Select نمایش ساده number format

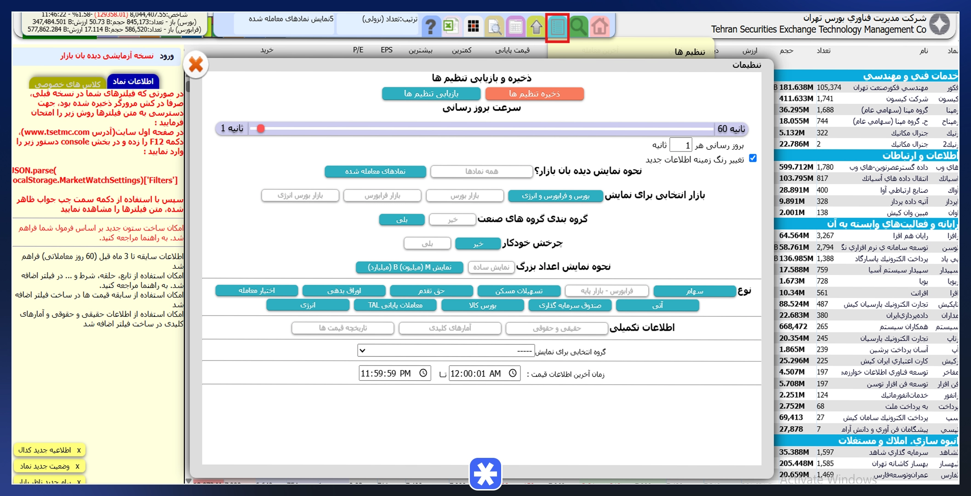(x=491, y=267)
